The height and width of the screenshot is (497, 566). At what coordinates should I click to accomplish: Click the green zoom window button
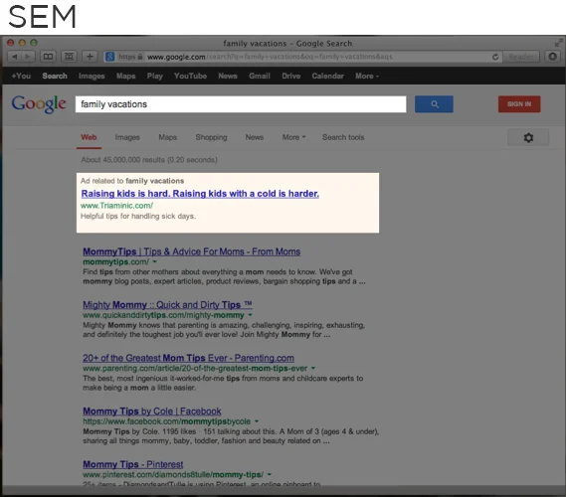tap(34, 43)
